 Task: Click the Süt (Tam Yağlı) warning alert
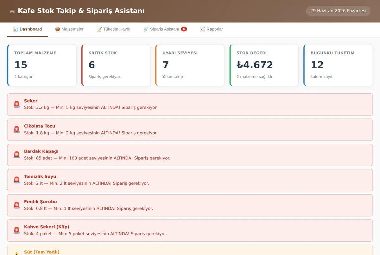190,250
